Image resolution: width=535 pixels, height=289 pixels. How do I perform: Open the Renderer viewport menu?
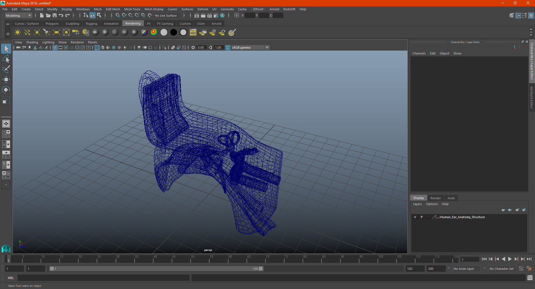(x=77, y=42)
